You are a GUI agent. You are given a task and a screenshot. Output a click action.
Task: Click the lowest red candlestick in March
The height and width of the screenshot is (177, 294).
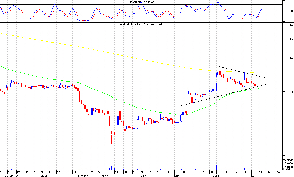(x=111, y=138)
